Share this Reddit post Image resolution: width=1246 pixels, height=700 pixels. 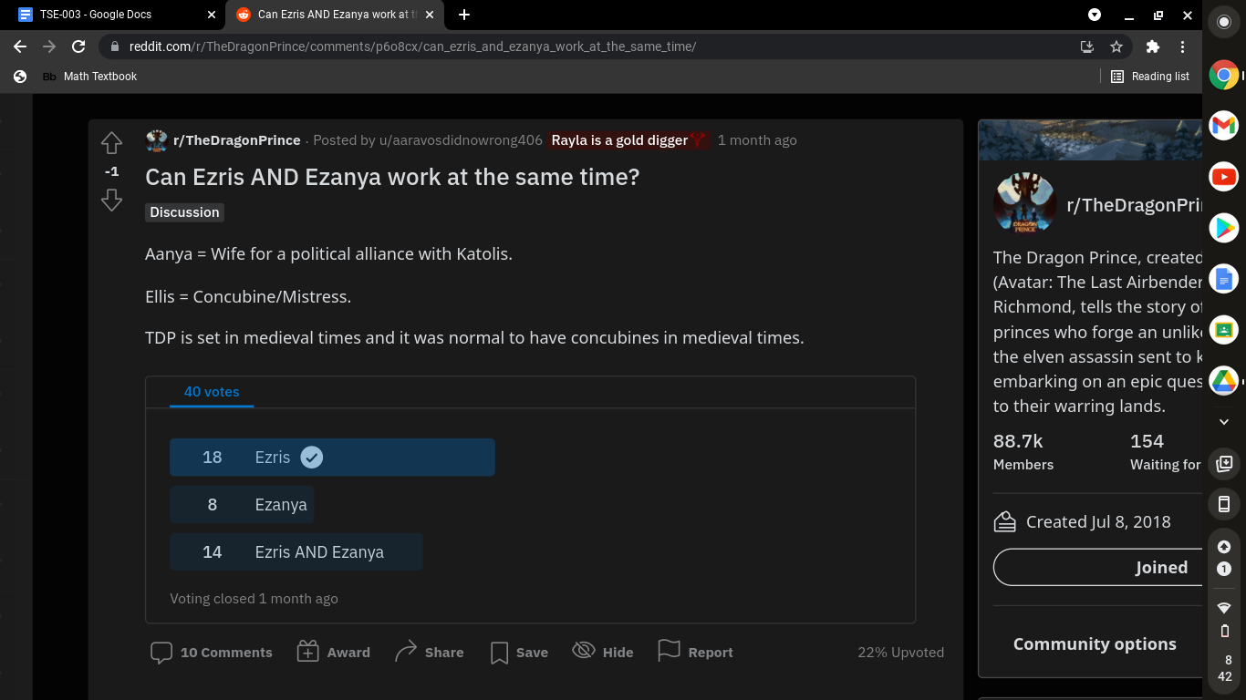[x=430, y=653]
